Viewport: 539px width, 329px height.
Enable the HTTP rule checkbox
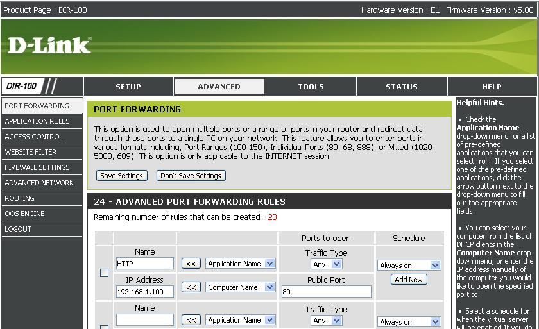[104, 273]
